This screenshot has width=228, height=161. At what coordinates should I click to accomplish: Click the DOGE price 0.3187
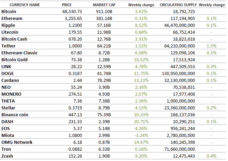pos(75,74)
